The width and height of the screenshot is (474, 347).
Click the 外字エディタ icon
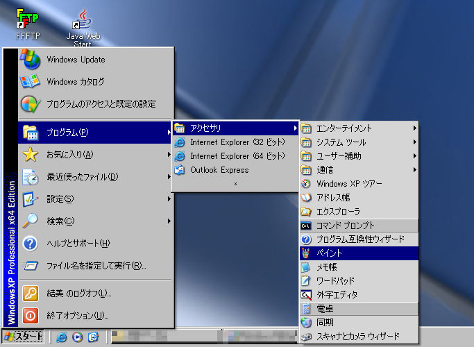pyautogui.click(x=306, y=295)
